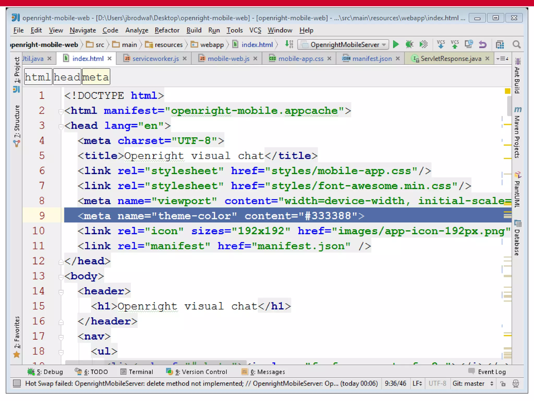Open the Terminal tool window
Image resolution: width=534 pixels, height=401 pixels.
click(x=137, y=372)
